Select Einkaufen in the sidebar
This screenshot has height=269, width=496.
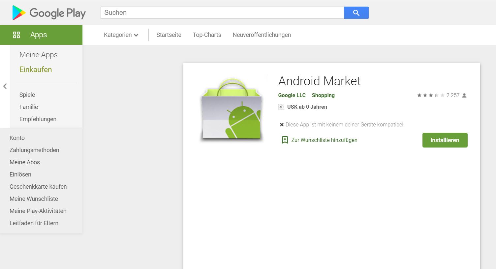[36, 69]
